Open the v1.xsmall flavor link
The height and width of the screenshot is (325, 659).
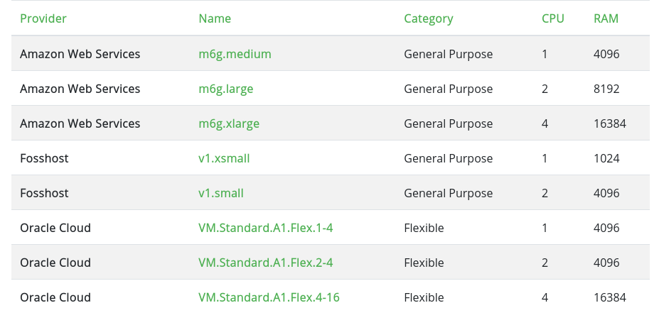point(224,158)
